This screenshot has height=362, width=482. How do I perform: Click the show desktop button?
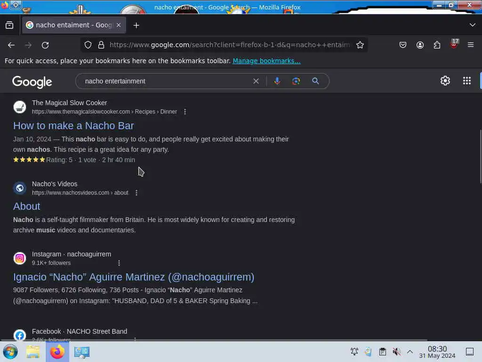tap(470, 352)
